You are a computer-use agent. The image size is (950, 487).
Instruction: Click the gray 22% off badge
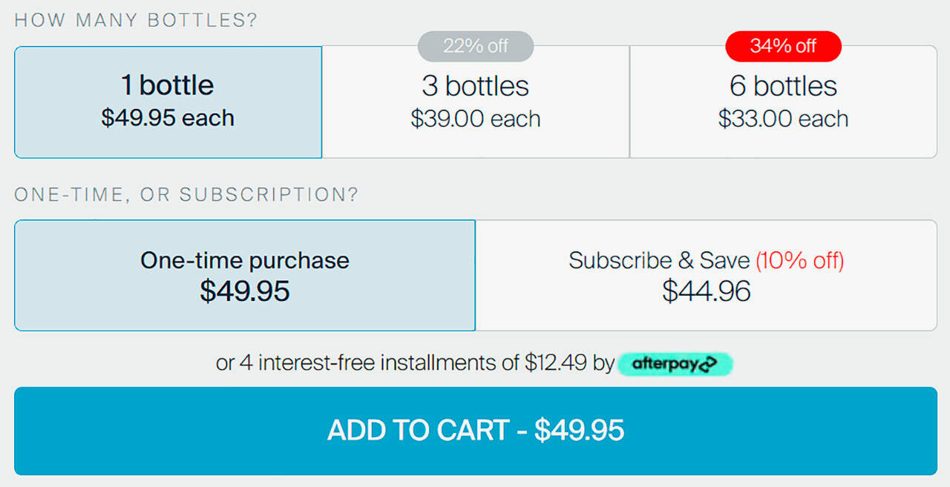pos(476,46)
